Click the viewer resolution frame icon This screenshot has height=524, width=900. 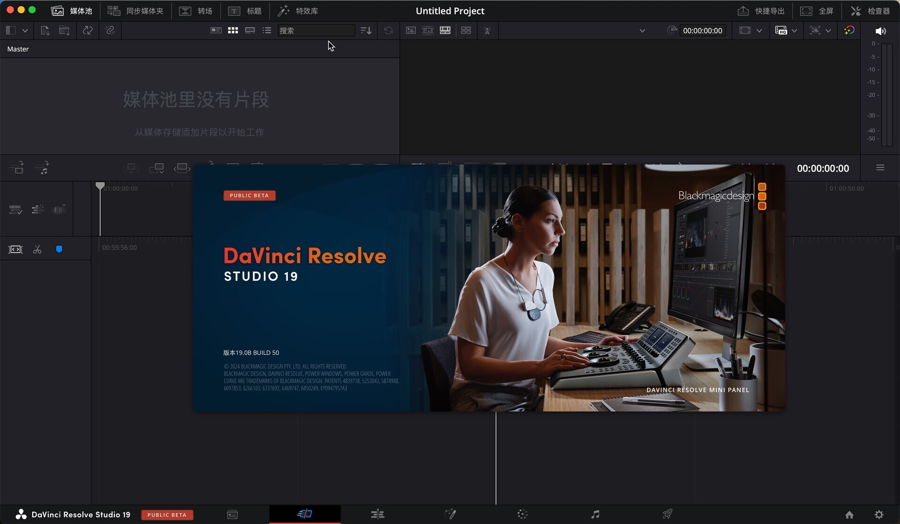point(745,30)
